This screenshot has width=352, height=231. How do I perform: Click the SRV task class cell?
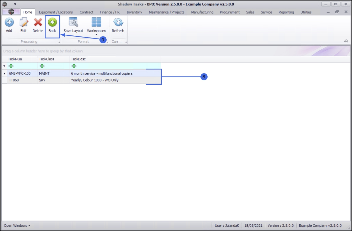click(54, 80)
